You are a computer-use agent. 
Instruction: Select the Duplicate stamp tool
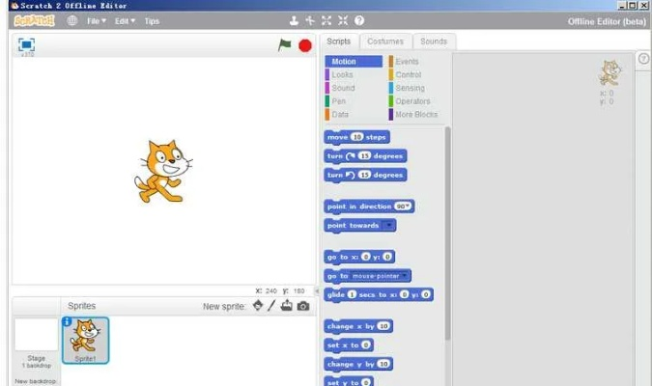295,20
